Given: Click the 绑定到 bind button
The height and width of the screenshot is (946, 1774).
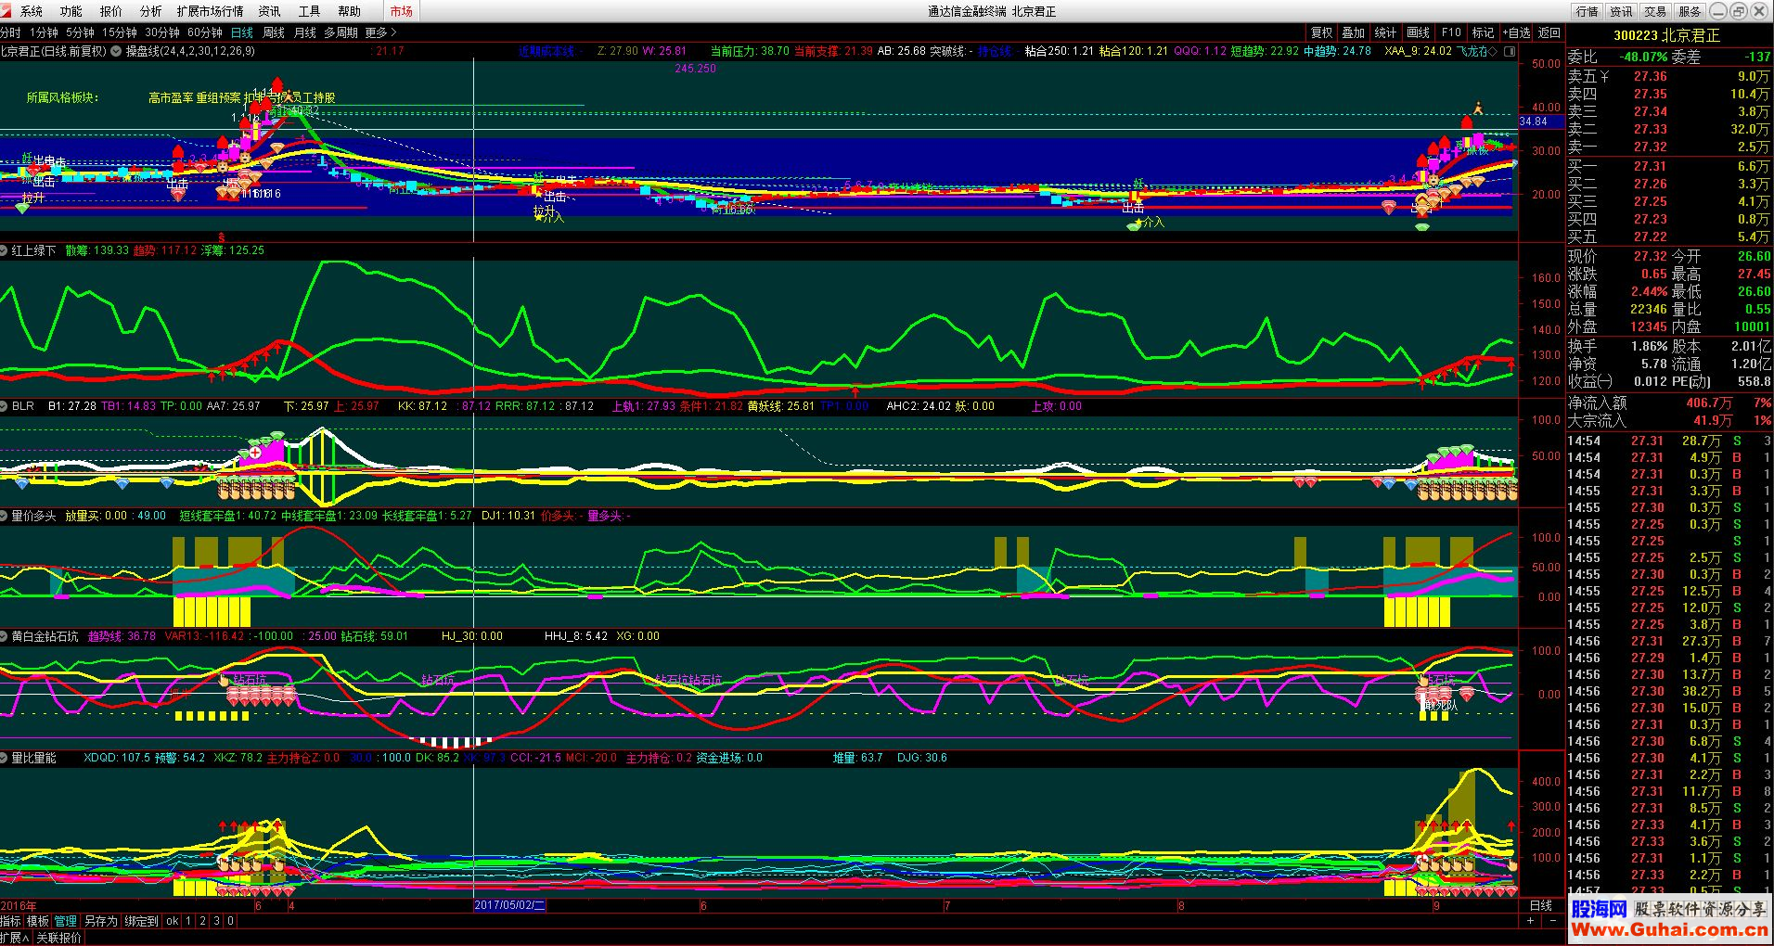Looking at the screenshot, I should coord(141,921).
